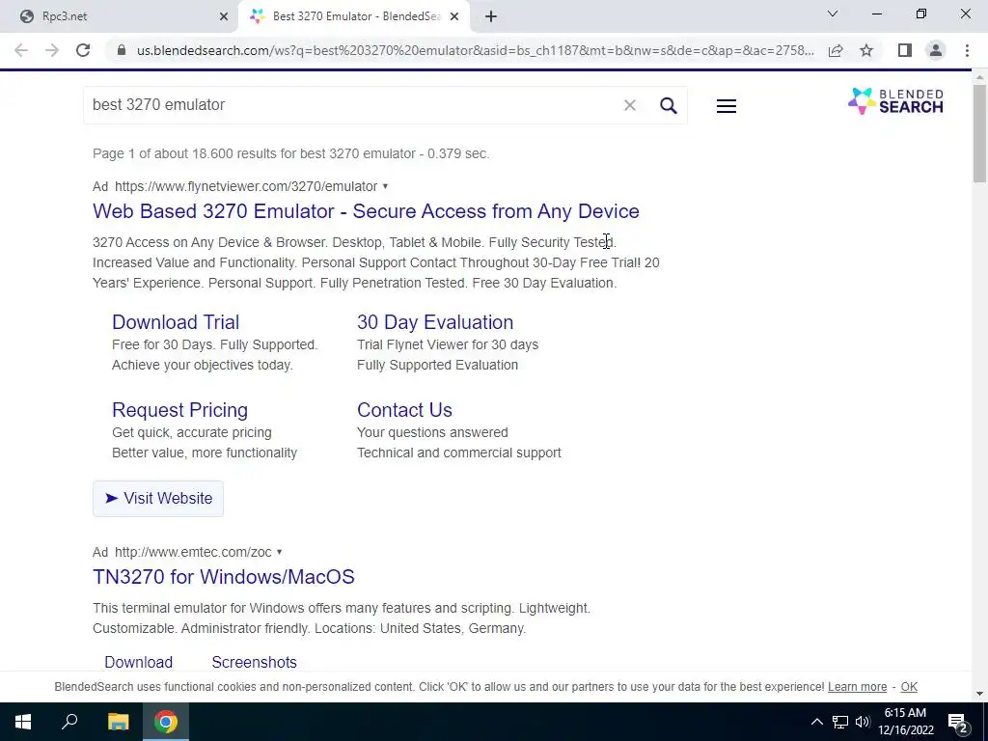Close the Best 3270 Emulator tab
The image size is (988, 741).
point(454,16)
